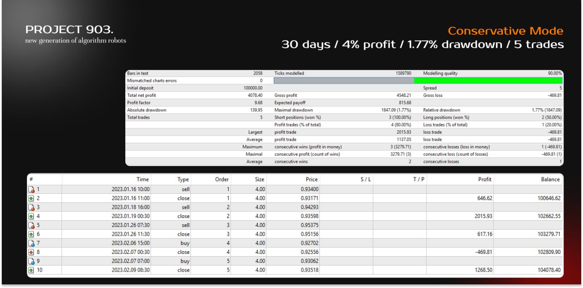Click price value 0.93400
Viewport: 583px width, 288px height.
[x=310, y=189]
